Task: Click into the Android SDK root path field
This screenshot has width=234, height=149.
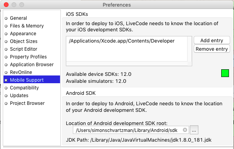Action: coord(129,130)
